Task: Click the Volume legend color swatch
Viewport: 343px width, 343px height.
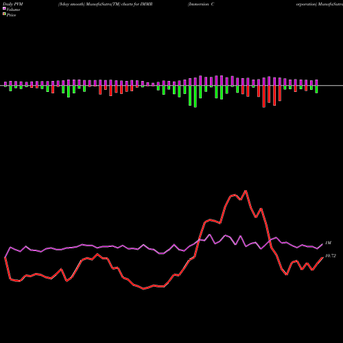Action: pos(4,8)
